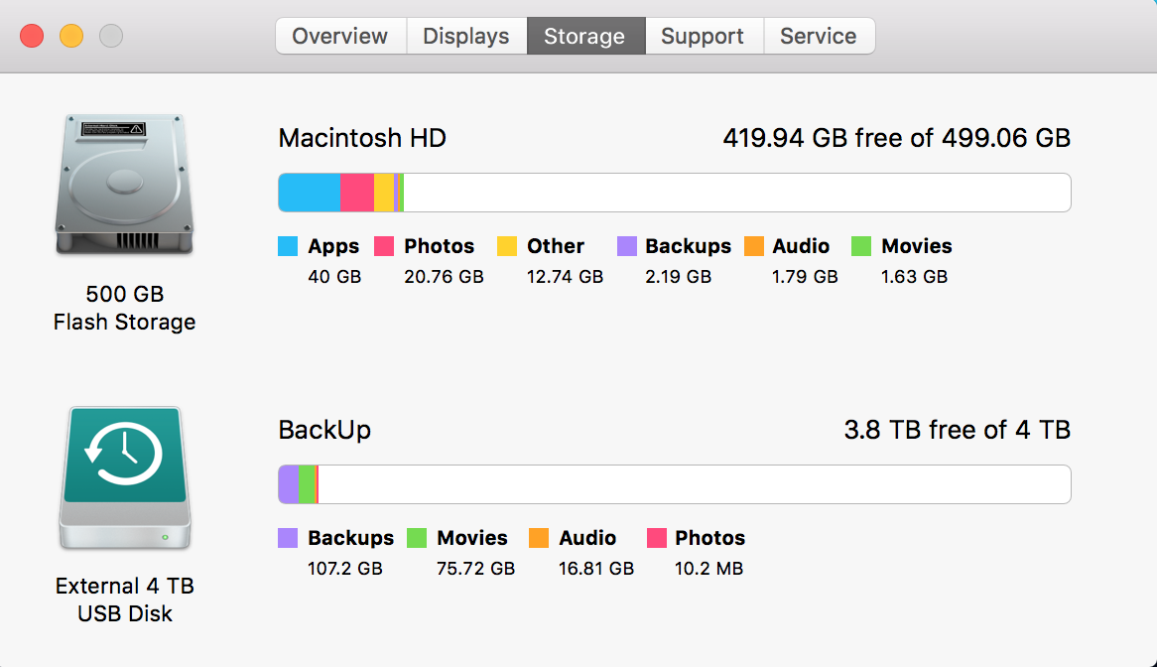Click the blue Apps swatch for Macintosh HD
The image size is (1157, 667).
coord(288,246)
